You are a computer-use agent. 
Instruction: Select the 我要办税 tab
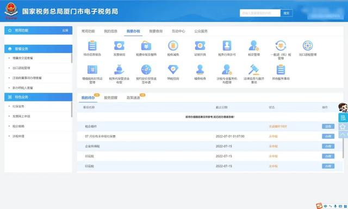[133, 31]
